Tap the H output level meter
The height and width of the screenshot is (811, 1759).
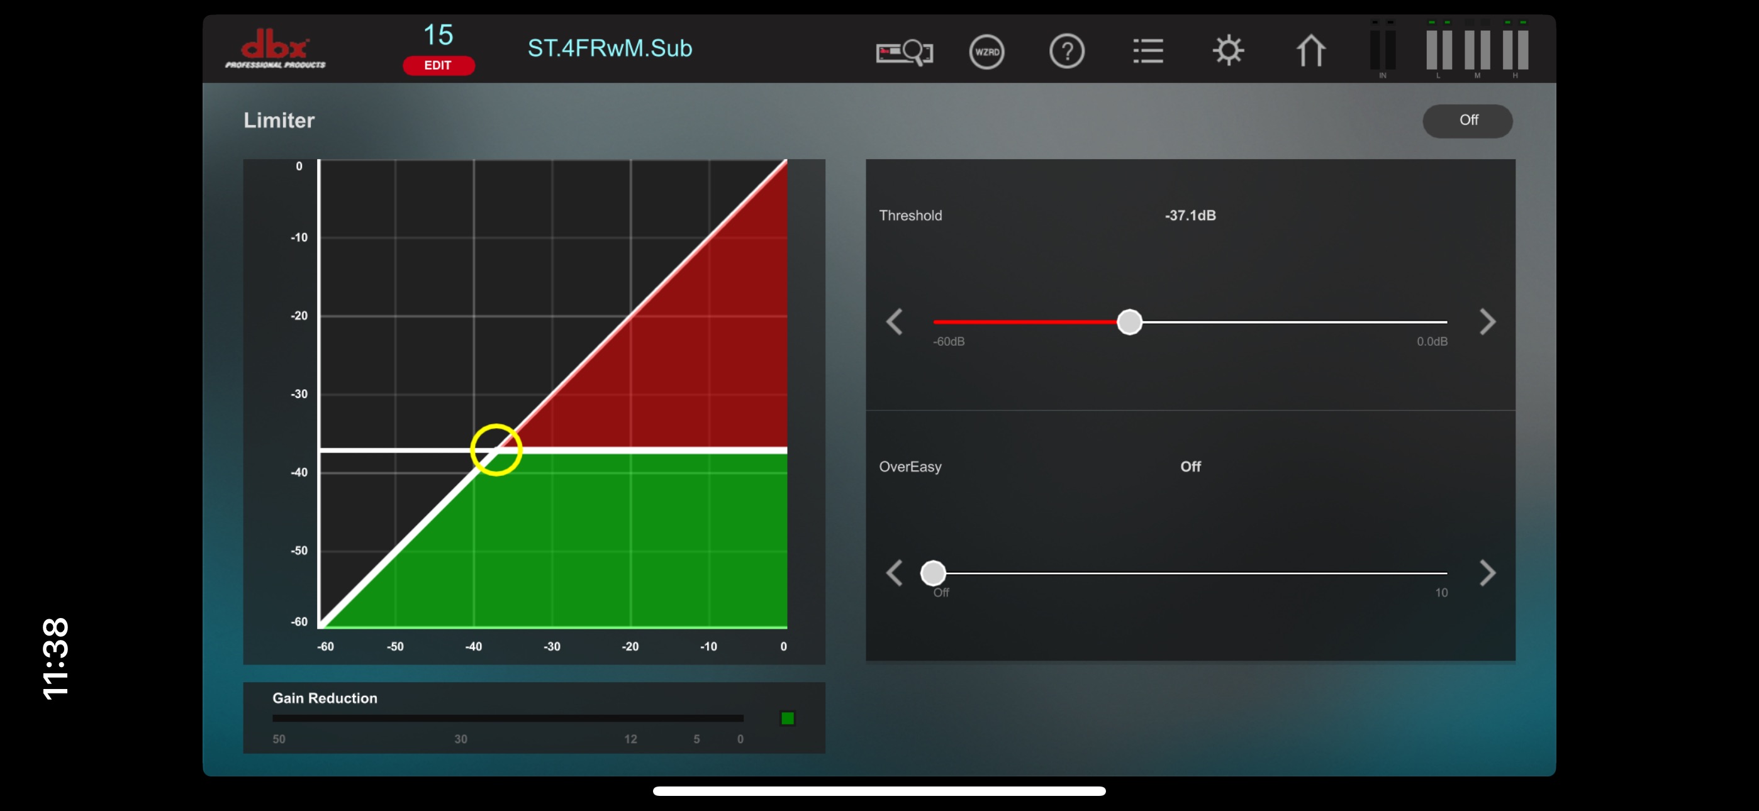pyautogui.click(x=1516, y=49)
